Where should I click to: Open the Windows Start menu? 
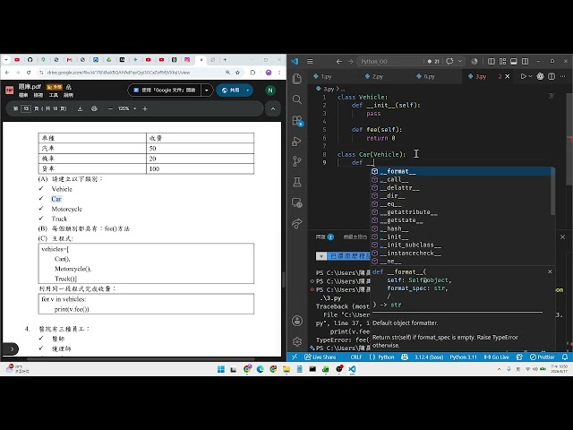click(x=221, y=369)
